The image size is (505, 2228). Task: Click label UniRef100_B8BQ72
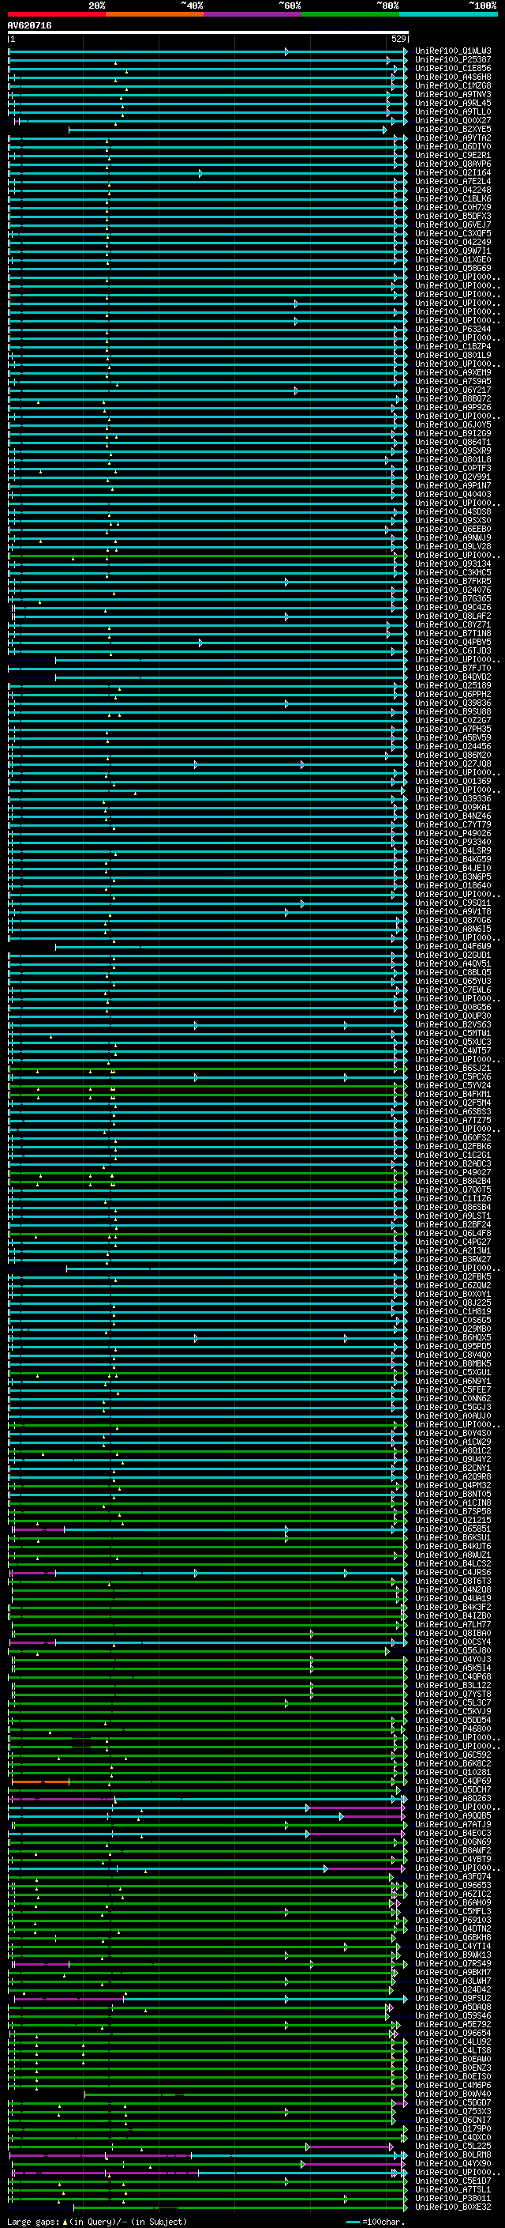[x=453, y=398]
